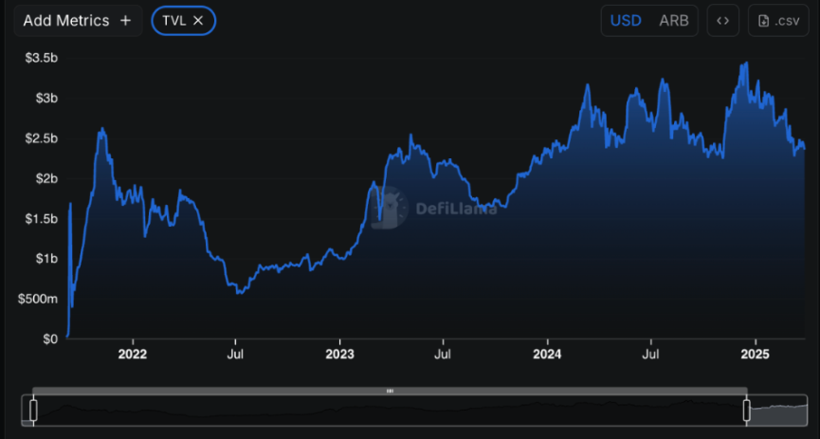
Task: Switch denomination to USD
Action: coord(626,21)
